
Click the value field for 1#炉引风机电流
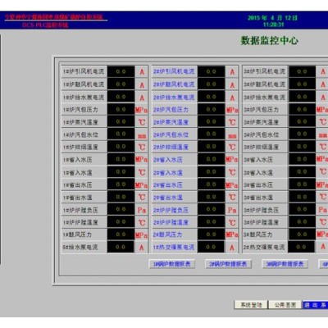121,71
